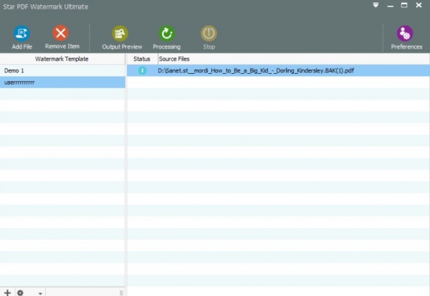Click the Watermark Template column header
Screen dimensions: 430x296
click(62, 59)
